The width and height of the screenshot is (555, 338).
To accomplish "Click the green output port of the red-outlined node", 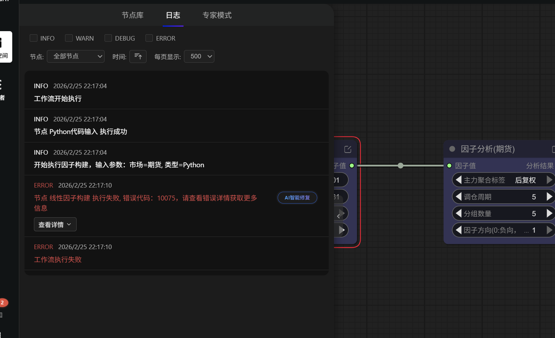I will coord(352,166).
